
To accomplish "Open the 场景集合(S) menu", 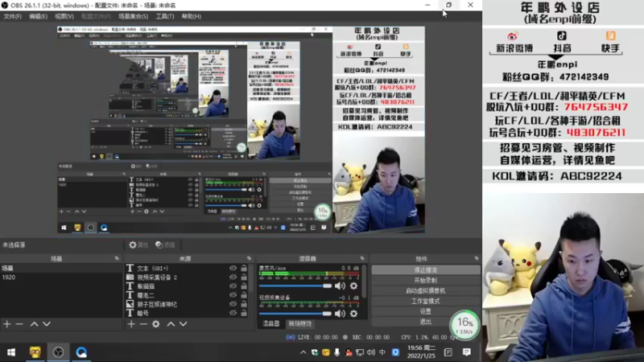I will [x=134, y=16].
